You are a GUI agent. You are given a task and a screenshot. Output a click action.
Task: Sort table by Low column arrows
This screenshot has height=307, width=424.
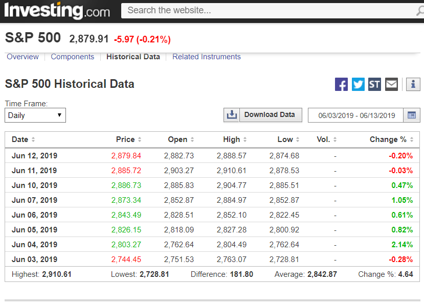[x=298, y=139]
